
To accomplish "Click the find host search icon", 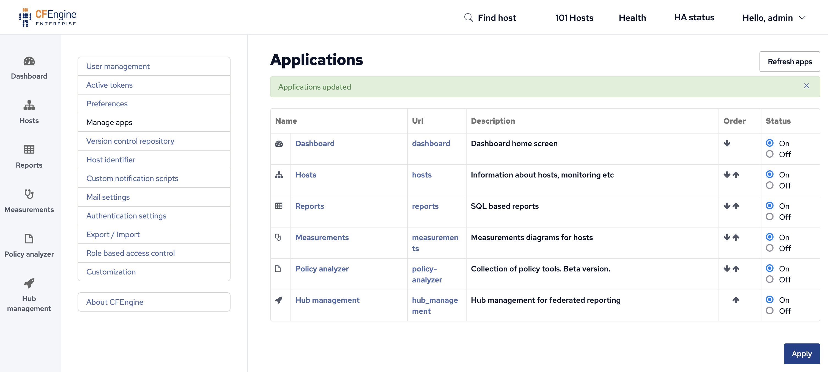I will pos(468,17).
